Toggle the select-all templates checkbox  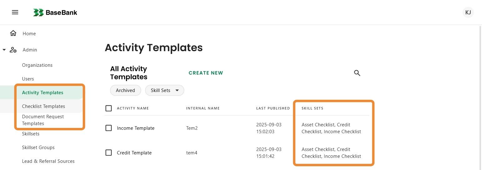tap(109, 108)
